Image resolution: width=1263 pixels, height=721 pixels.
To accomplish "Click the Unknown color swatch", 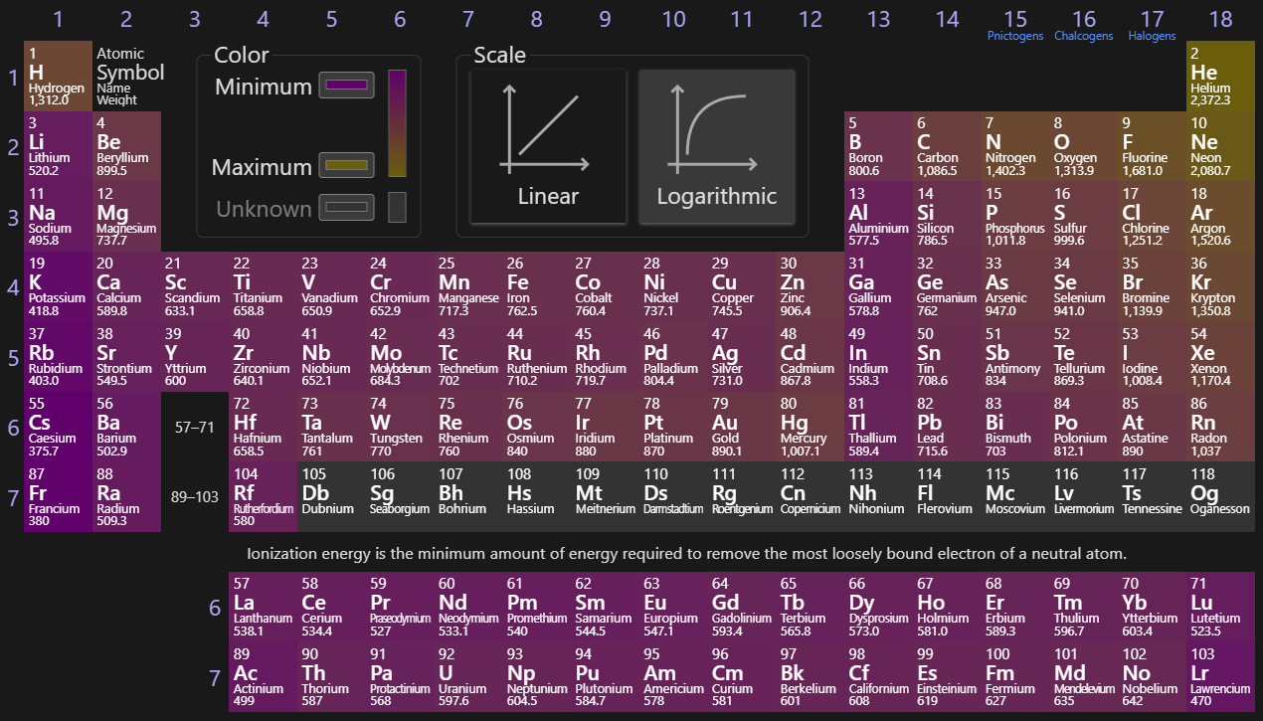I will point(346,208).
